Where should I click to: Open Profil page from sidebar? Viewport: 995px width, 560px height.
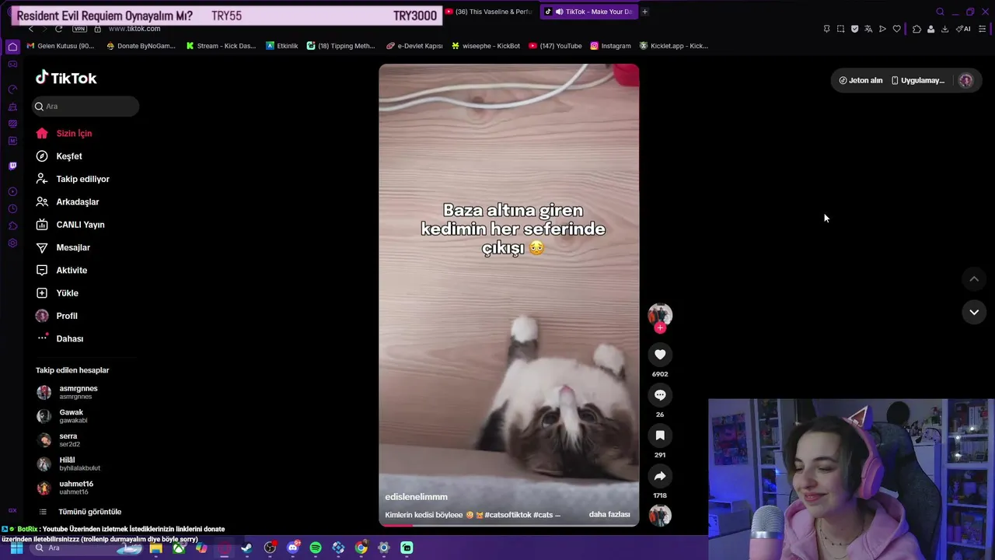point(57,316)
